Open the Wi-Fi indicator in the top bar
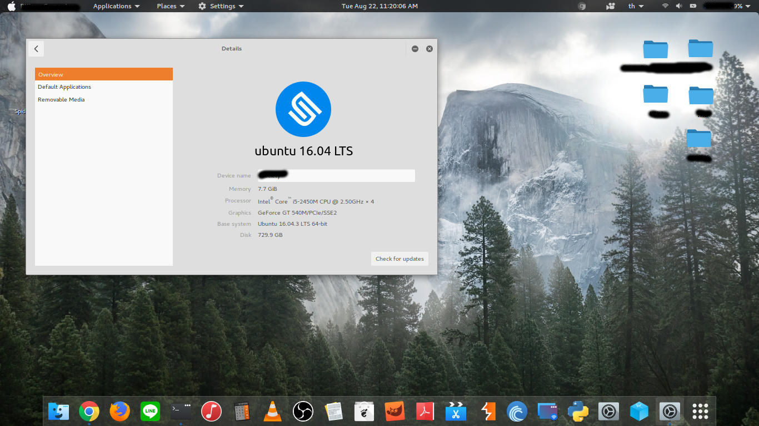This screenshot has width=759, height=426. (x=665, y=6)
